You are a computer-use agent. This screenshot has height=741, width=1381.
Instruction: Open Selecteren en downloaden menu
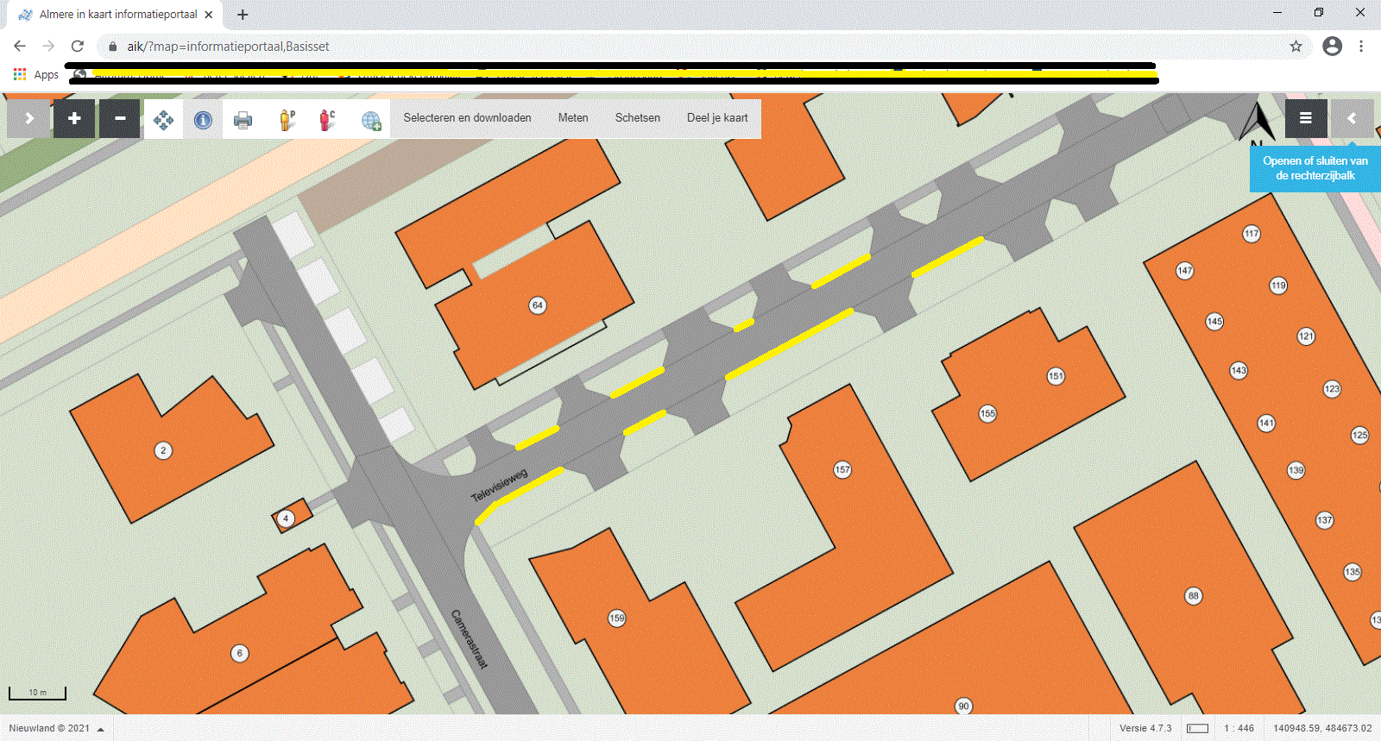point(467,118)
